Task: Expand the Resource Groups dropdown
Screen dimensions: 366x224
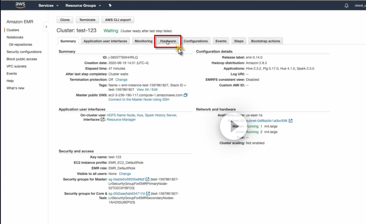Action: (x=83, y=5)
